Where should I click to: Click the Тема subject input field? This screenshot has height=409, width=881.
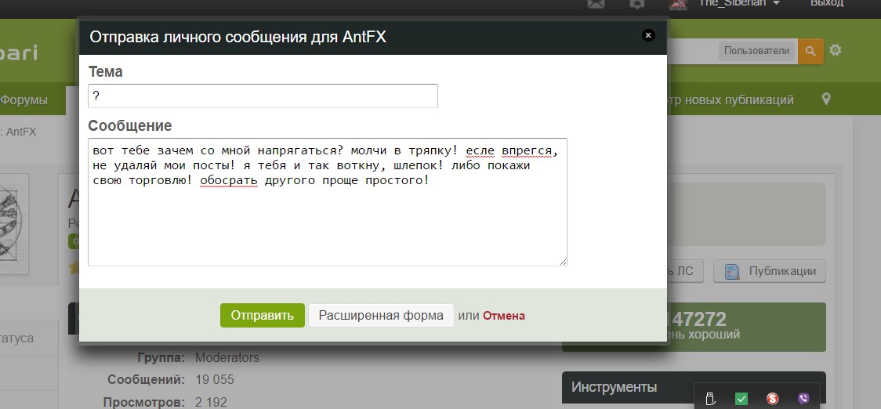click(263, 96)
